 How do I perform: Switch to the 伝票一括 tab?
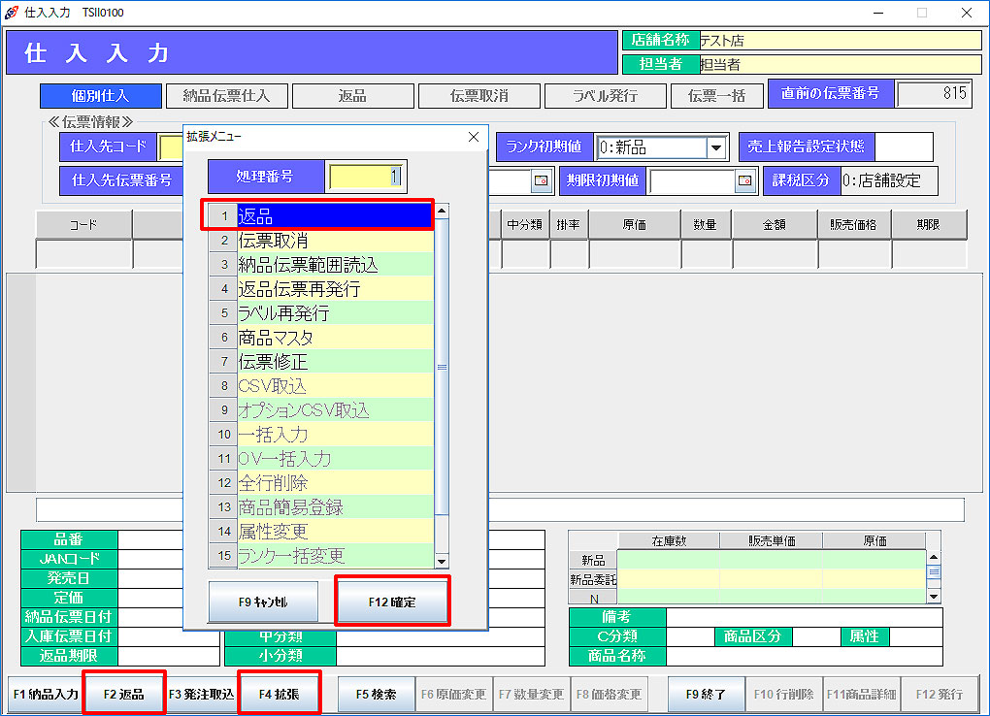click(x=716, y=96)
